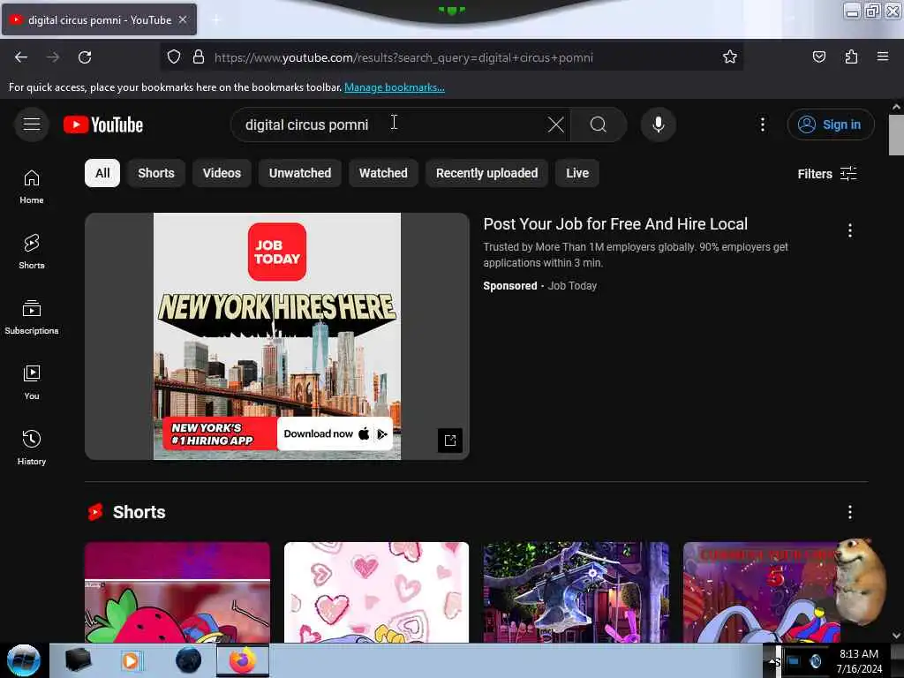This screenshot has width=904, height=678.
Task: Open the pink hearts short thumbnail
Action: [x=376, y=592]
